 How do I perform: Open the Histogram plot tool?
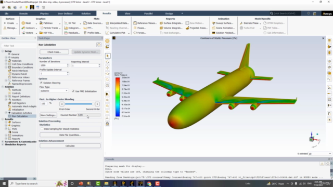(x=72, y=28)
